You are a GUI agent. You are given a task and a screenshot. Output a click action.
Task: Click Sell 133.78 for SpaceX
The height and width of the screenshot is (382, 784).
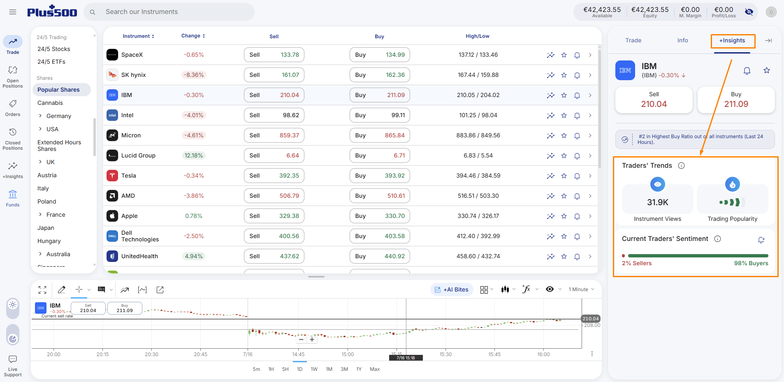[274, 55]
